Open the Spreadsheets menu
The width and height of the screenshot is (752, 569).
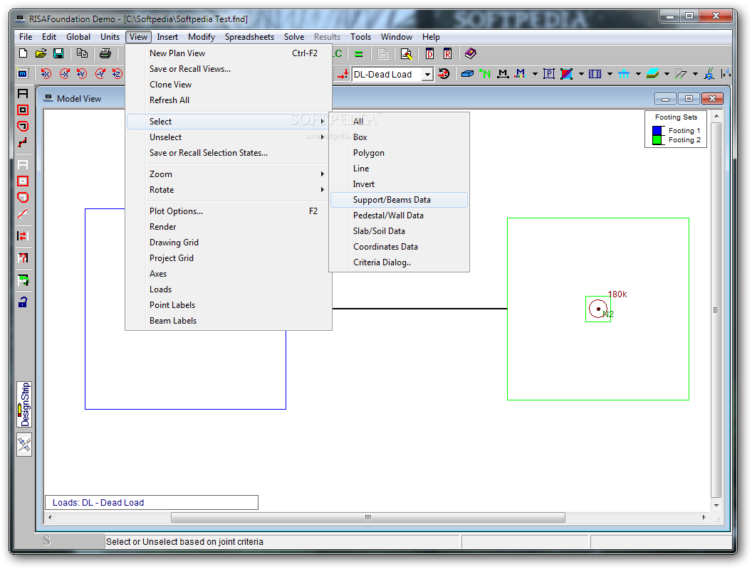point(249,37)
